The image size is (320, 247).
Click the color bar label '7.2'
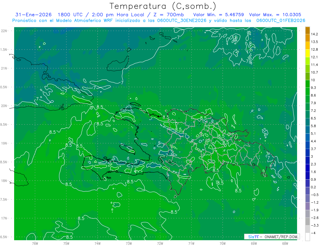[x=314, y=110]
